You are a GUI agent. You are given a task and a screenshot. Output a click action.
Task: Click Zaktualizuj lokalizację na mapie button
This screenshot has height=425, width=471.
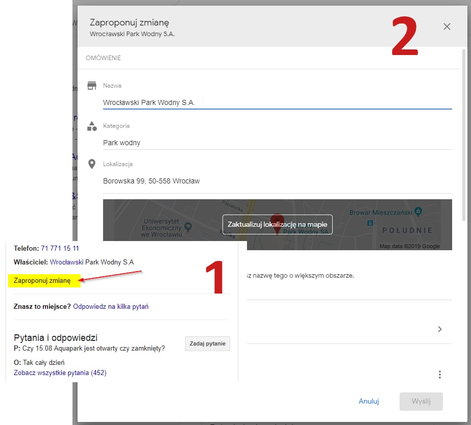pyautogui.click(x=277, y=224)
